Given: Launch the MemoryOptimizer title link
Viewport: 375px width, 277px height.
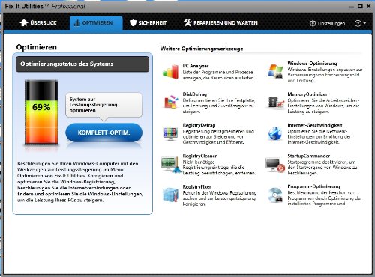Looking at the screenshot, I should pos(307,94).
